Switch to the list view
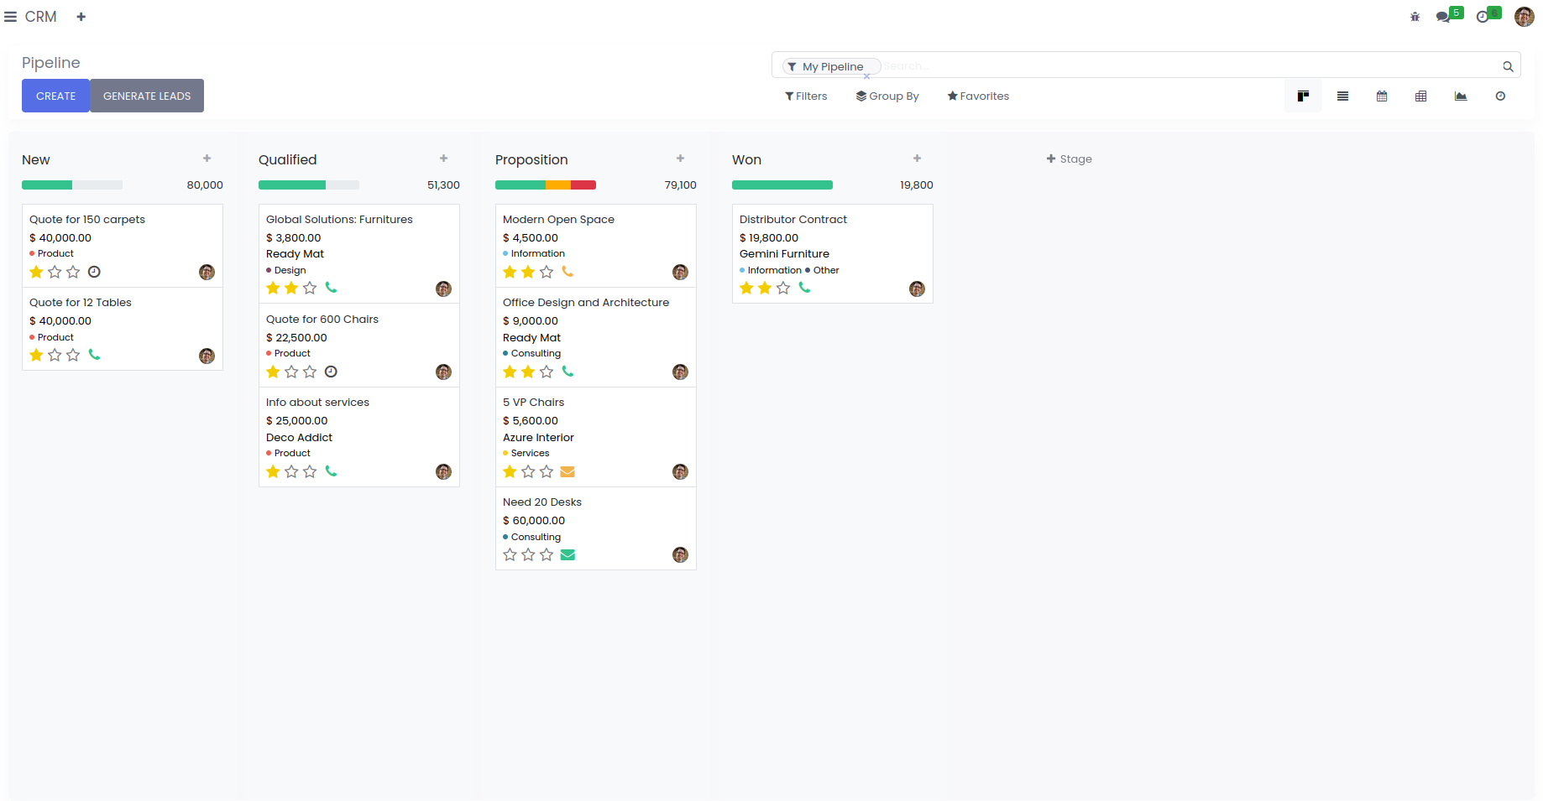 click(1342, 96)
